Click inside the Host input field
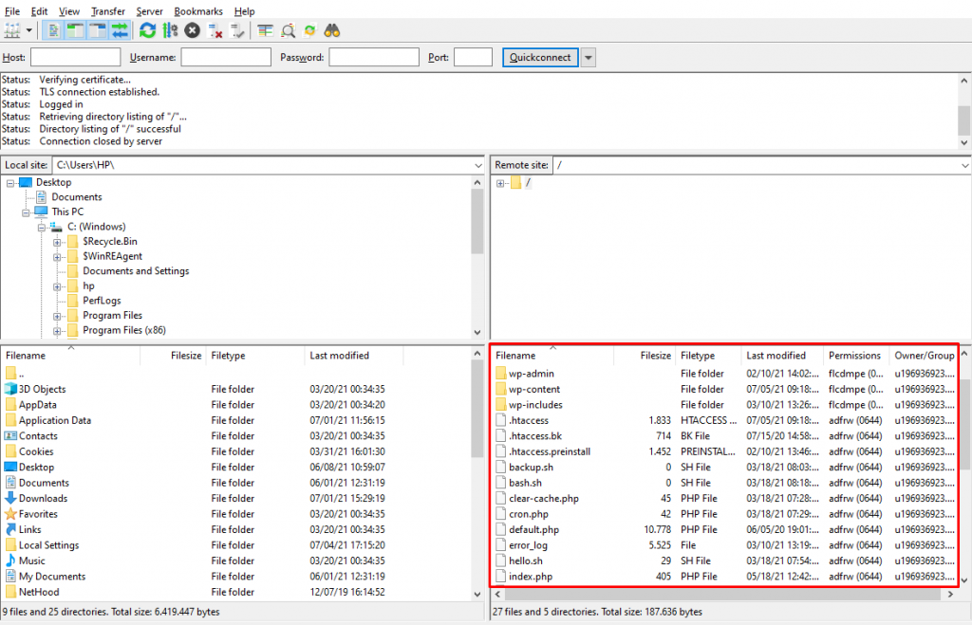 tap(75, 57)
